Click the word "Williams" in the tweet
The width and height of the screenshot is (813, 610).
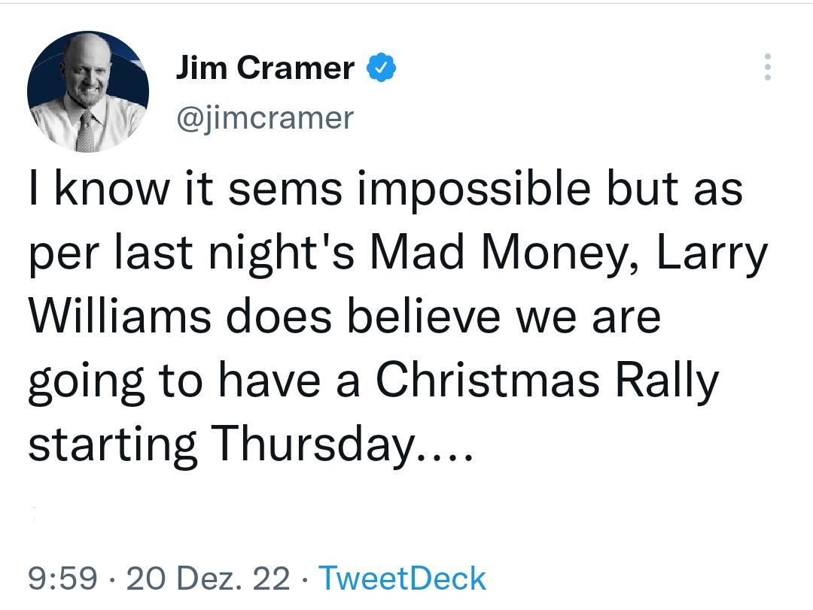tap(119, 317)
